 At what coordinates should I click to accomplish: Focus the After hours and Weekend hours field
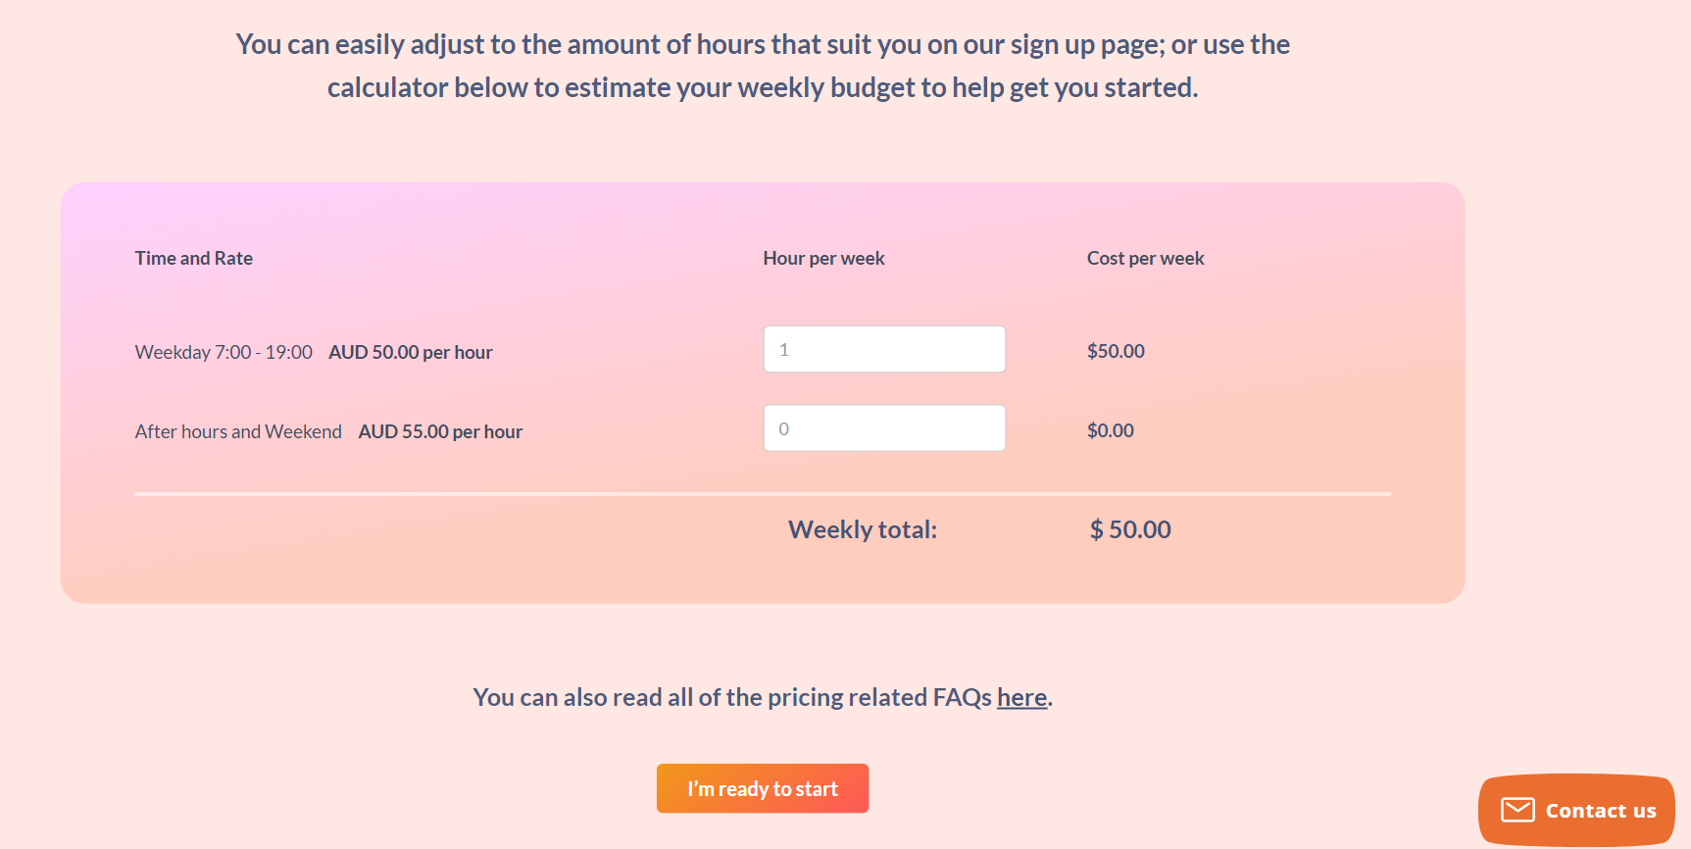pyautogui.click(x=884, y=428)
